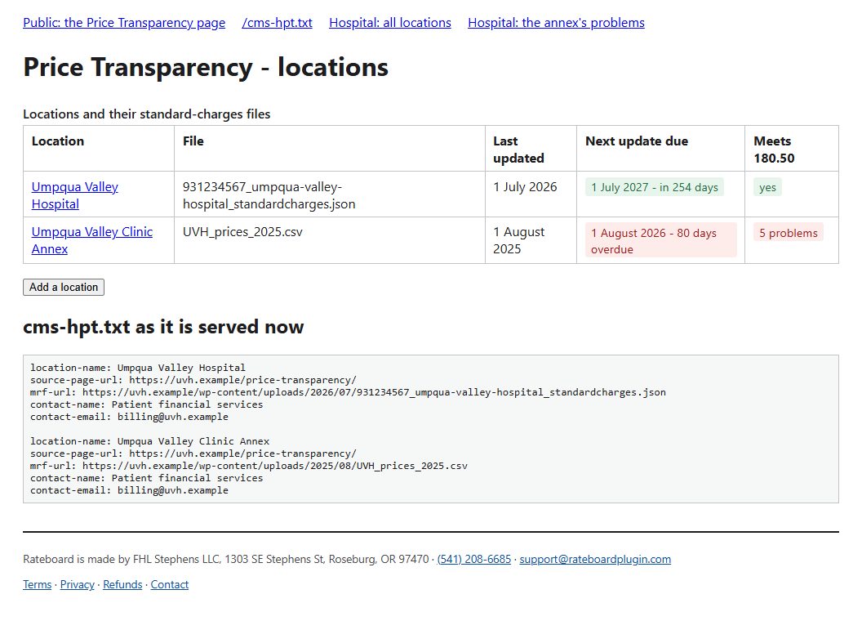Open the Public Price Transparency page link
Image resolution: width=862 pixels, height=621 pixels.
tap(124, 23)
